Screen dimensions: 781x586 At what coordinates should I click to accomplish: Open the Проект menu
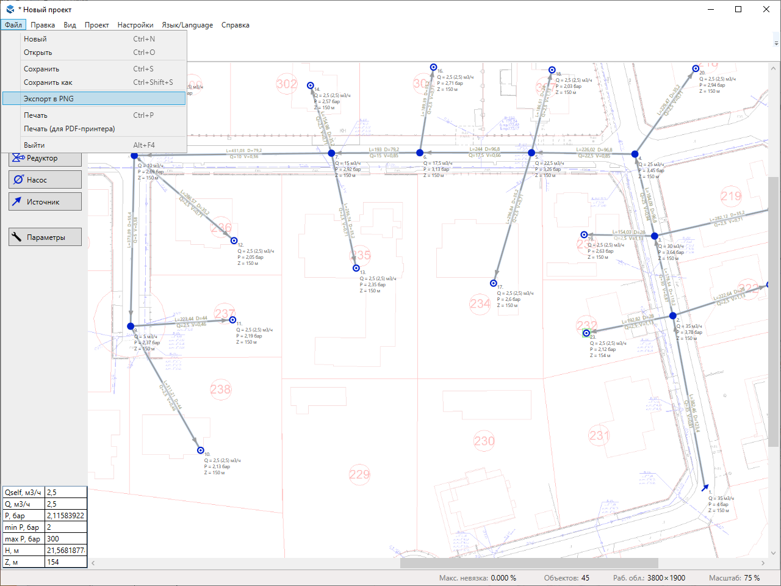[x=96, y=25]
